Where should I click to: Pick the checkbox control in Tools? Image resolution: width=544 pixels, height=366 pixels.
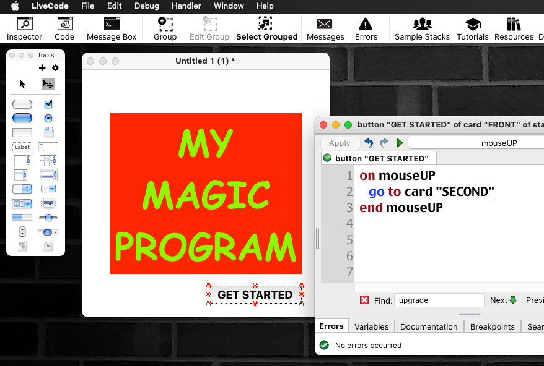point(48,104)
